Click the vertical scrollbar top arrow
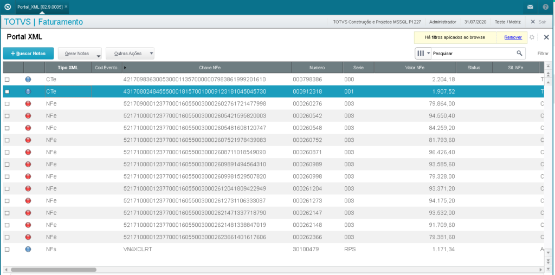The width and height of the screenshot is (555, 275). click(548, 66)
